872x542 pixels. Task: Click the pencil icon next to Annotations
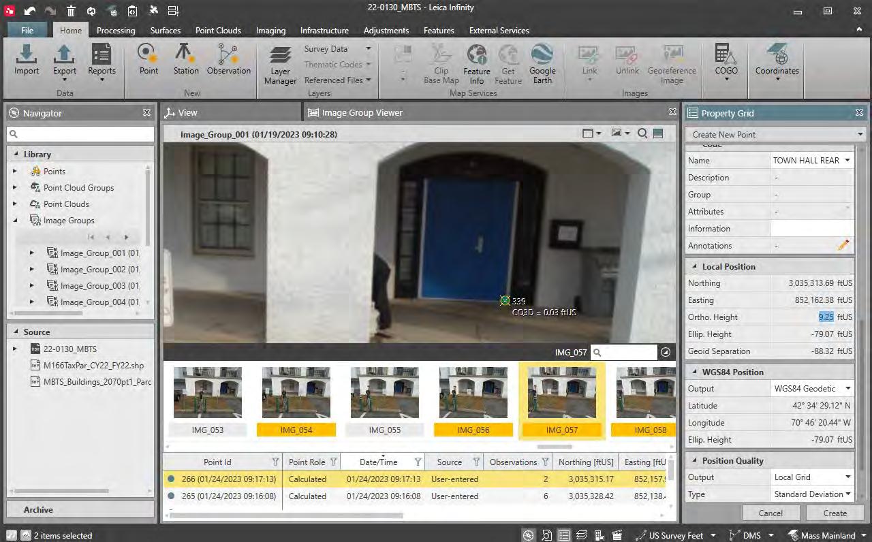843,245
